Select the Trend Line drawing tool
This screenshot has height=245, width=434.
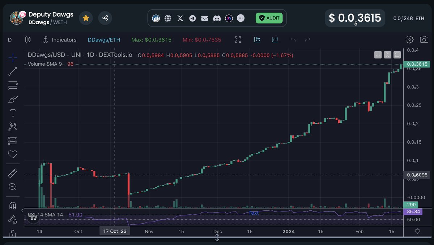(x=13, y=71)
